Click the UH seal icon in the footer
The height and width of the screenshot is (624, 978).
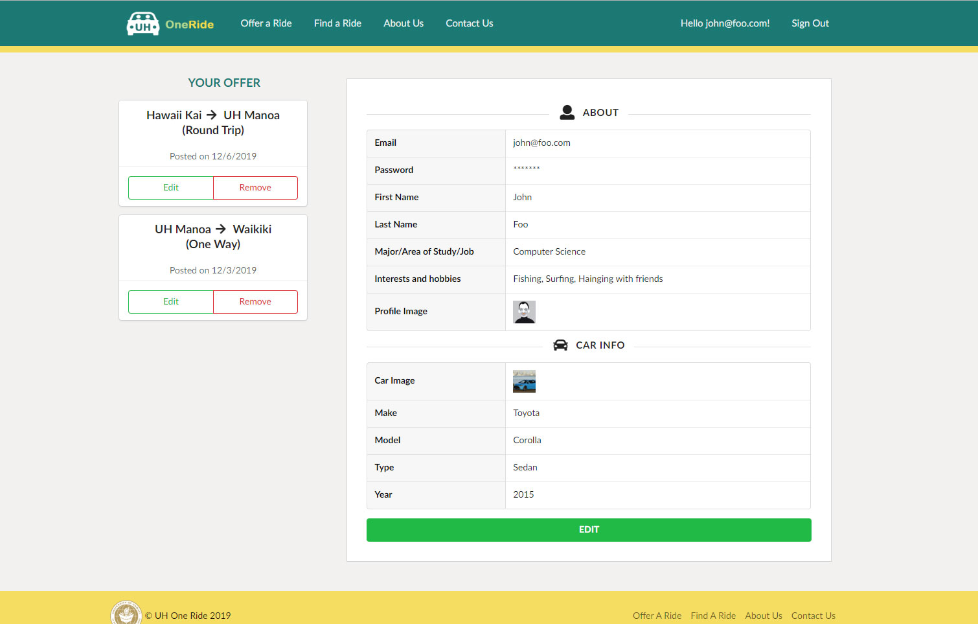coord(127,613)
